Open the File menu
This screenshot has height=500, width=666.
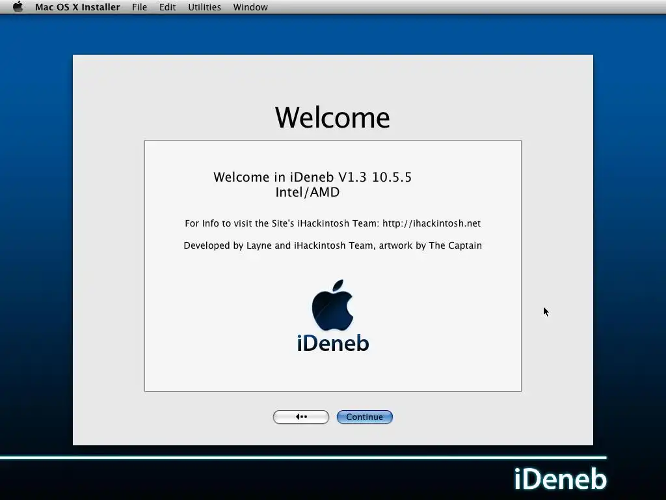pyautogui.click(x=139, y=7)
